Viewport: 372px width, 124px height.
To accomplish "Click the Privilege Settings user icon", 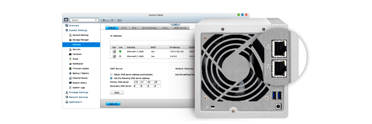I will coord(67,92).
